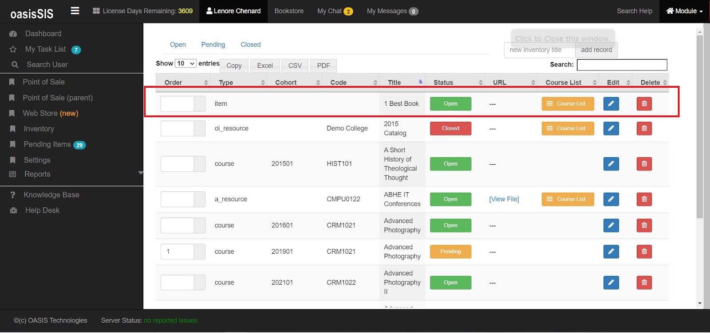The image size is (710, 333).
Task: Click Pending status of 201901 course
Action: pyautogui.click(x=450, y=252)
